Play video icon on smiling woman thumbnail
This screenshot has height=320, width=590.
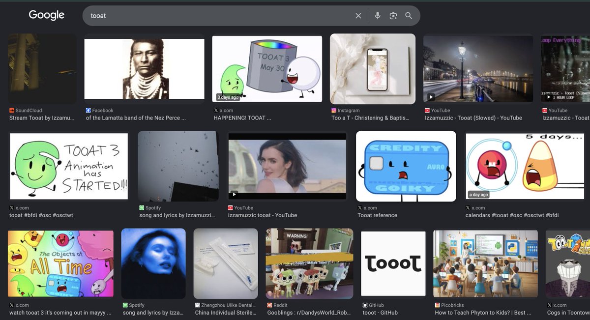235,194
